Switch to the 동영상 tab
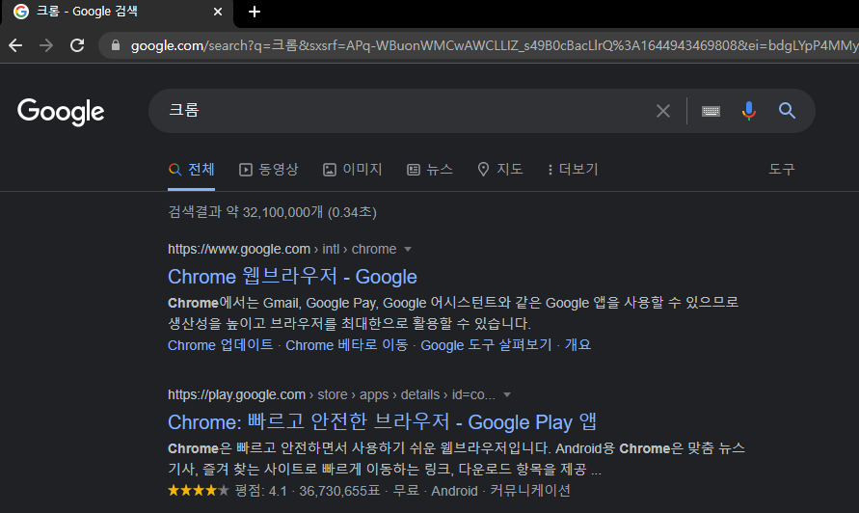This screenshot has height=513, width=859. pos(268,170)
